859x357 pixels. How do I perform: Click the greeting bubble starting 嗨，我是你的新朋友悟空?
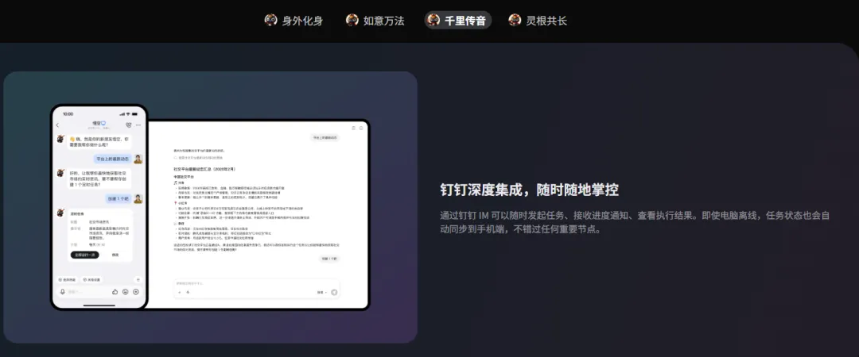tap(99, 143)
